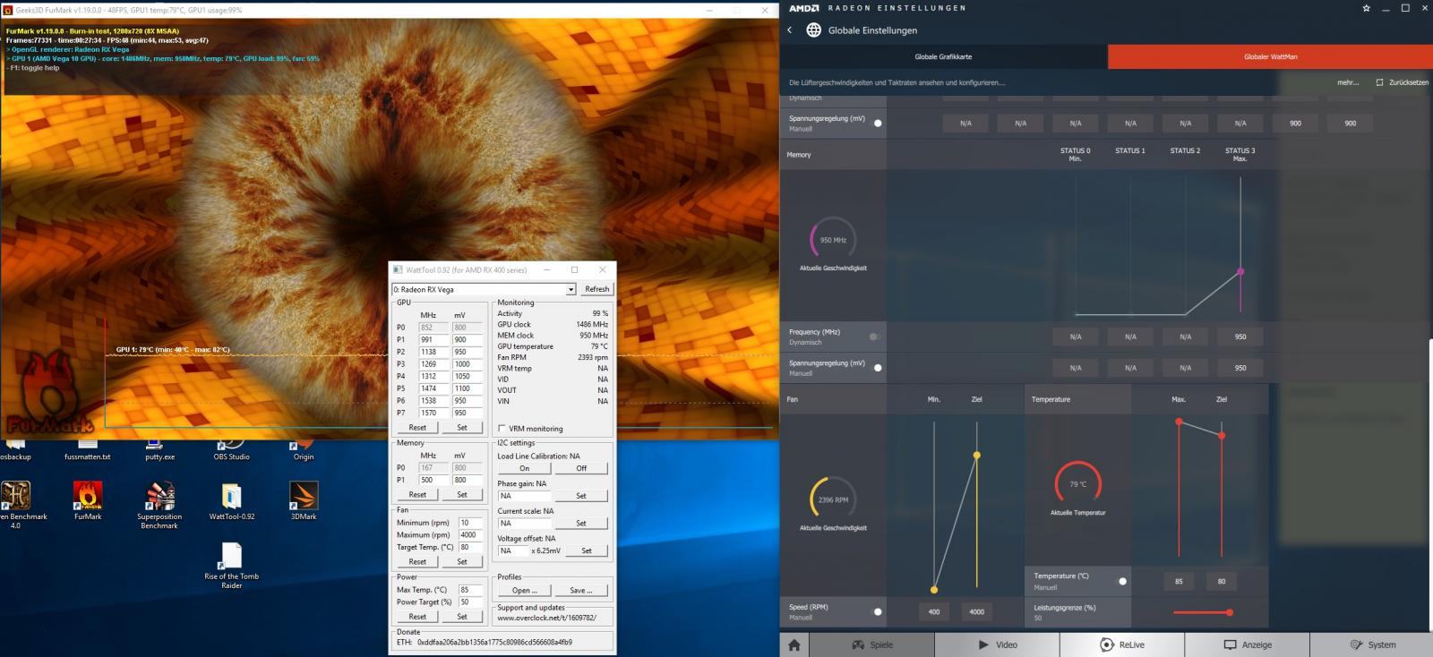The height and width of the screenshot is (657, 1433).
Task: Select Heaven Benchmark 4.0 desktop icon
Action: (x=16, y=505)
